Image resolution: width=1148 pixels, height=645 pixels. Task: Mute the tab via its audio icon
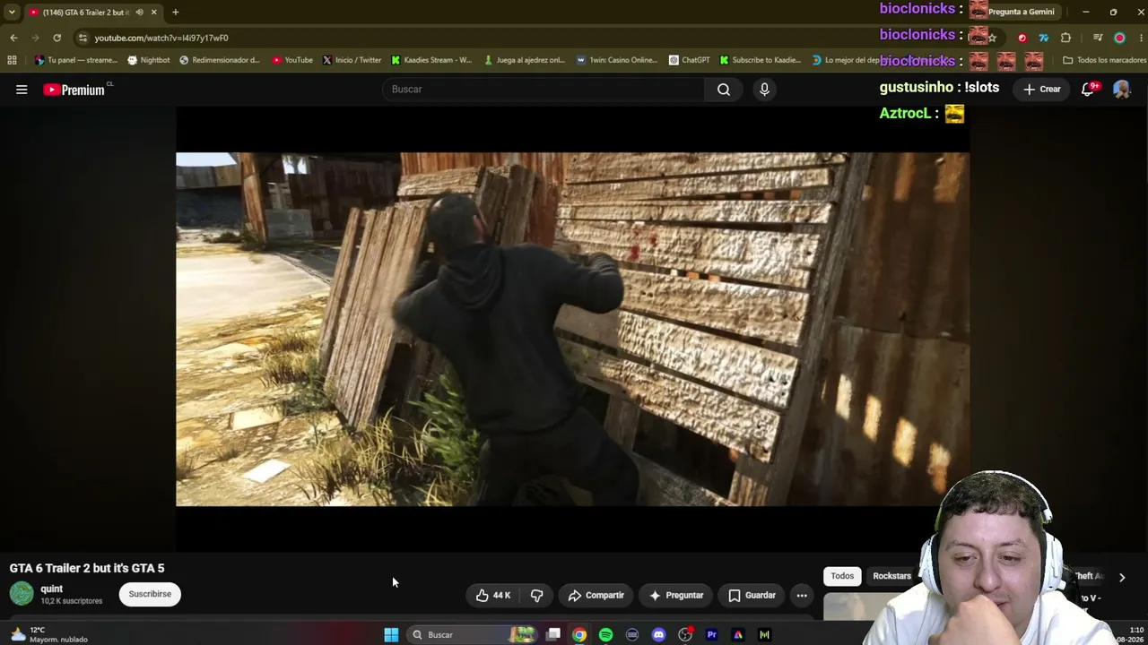point(139,13)
